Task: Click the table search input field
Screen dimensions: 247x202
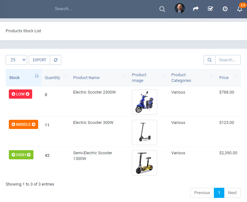Action: click(x=228, y=60)
